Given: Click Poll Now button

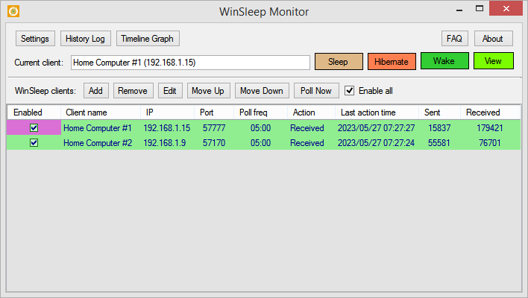Looking at the screenshot, I should click(316, 91).
